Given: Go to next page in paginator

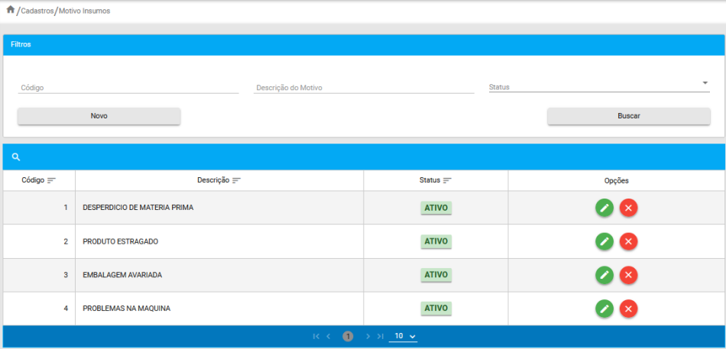Looking at the screenshot, I should 368,336.
